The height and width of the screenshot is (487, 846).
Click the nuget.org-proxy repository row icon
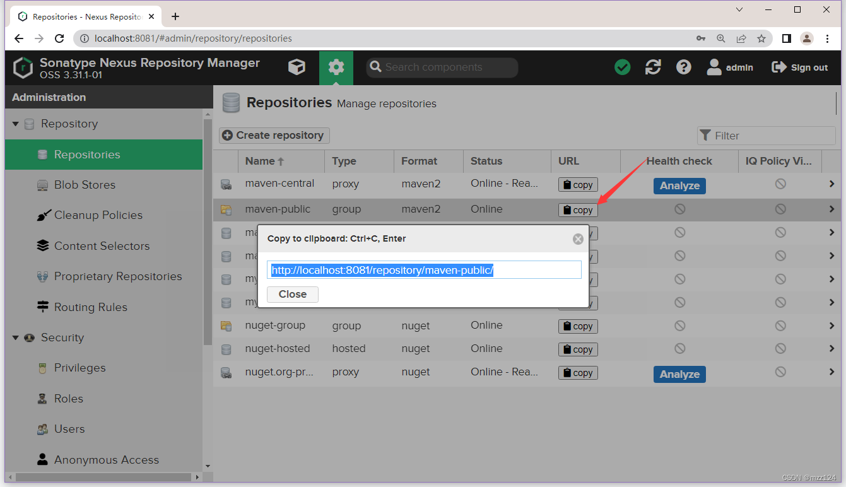click(x=226, y=372)
